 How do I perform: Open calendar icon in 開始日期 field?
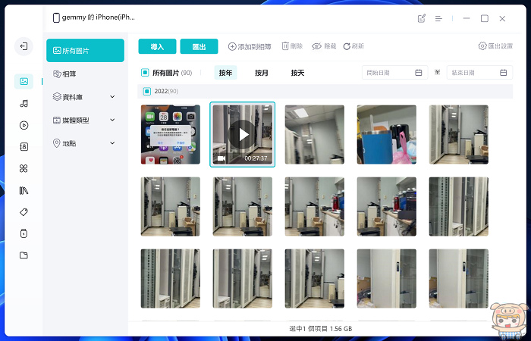point(419,73)
